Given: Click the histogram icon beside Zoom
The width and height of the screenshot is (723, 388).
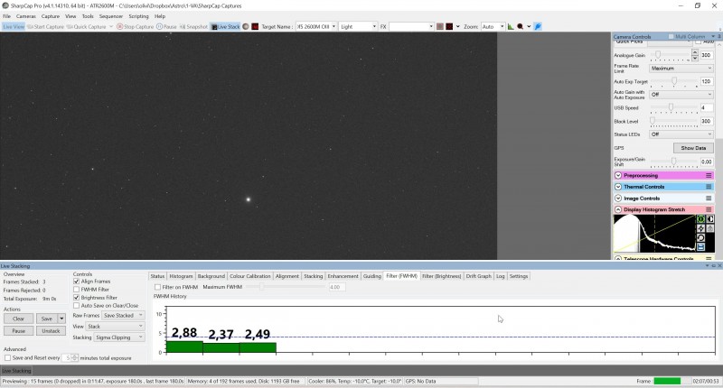Looking at the screenshot, I should click(x=511, y=27).
